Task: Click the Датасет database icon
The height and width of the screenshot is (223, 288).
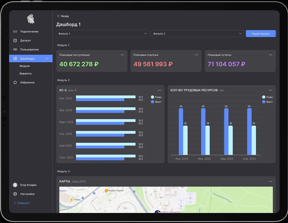Action: [15, 41]
